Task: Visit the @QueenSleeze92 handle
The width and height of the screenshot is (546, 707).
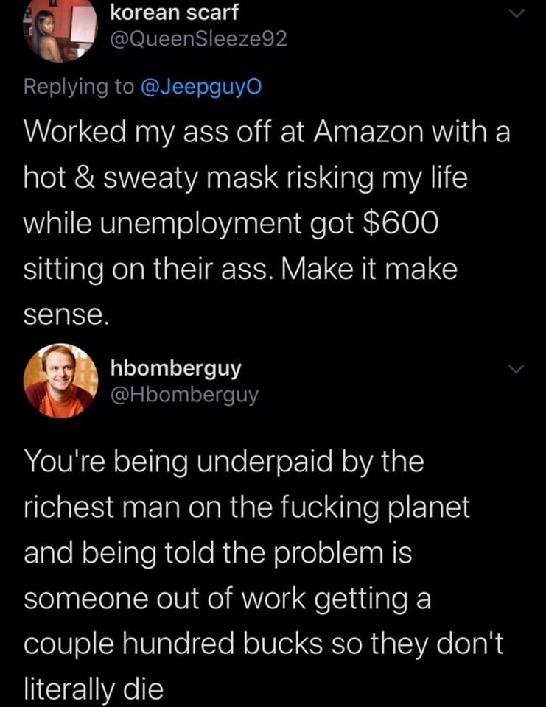Action: (197, 41)
